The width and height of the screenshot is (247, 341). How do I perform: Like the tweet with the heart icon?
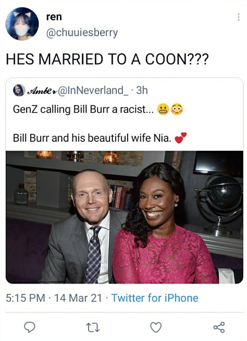[156, 327]
